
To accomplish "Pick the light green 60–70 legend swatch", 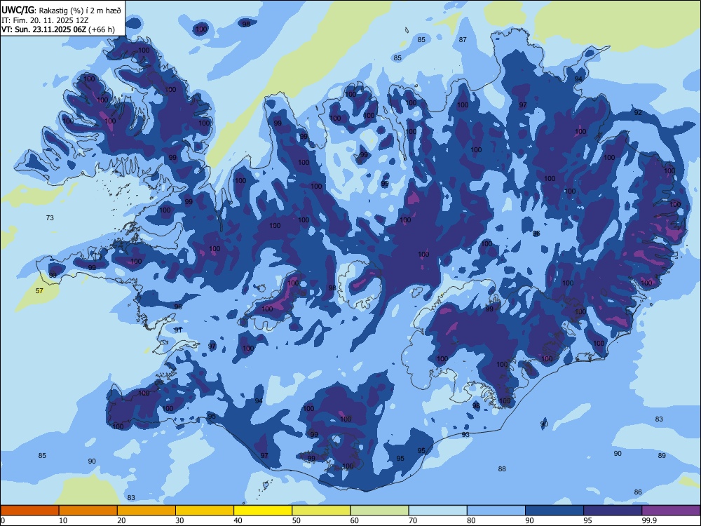I will (379, 511).
